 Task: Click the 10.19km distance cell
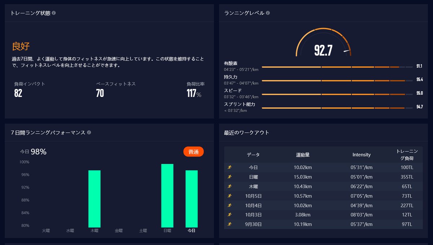tap(303, 224)
